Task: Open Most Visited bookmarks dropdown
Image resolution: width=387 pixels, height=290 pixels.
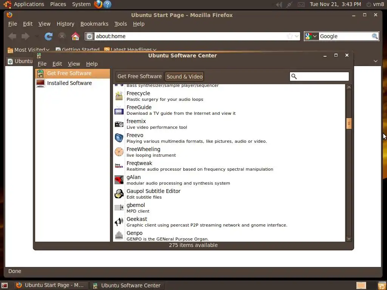Action: [x=28, y=50]
